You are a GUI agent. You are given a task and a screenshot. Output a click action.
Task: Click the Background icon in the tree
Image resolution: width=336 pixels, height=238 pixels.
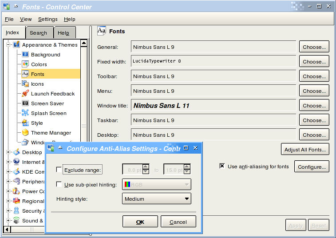tap(25, 55)
